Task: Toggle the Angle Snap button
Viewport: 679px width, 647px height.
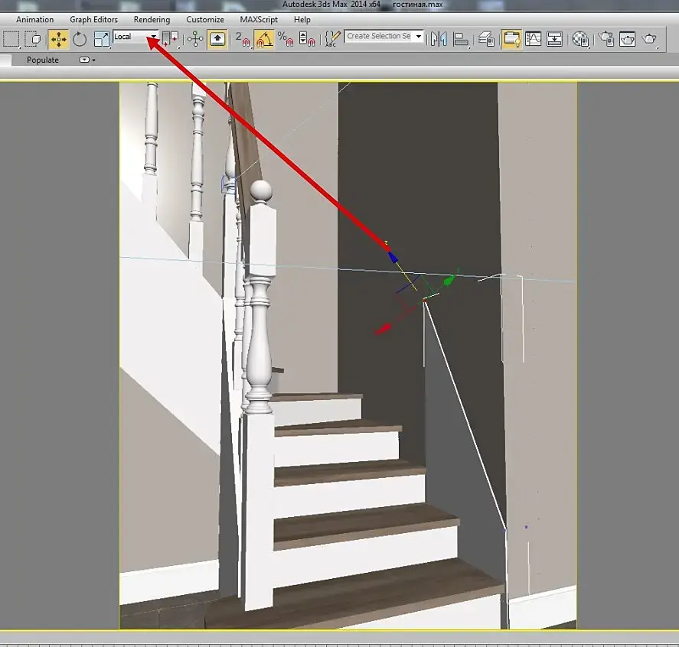Action: (264, 39)
